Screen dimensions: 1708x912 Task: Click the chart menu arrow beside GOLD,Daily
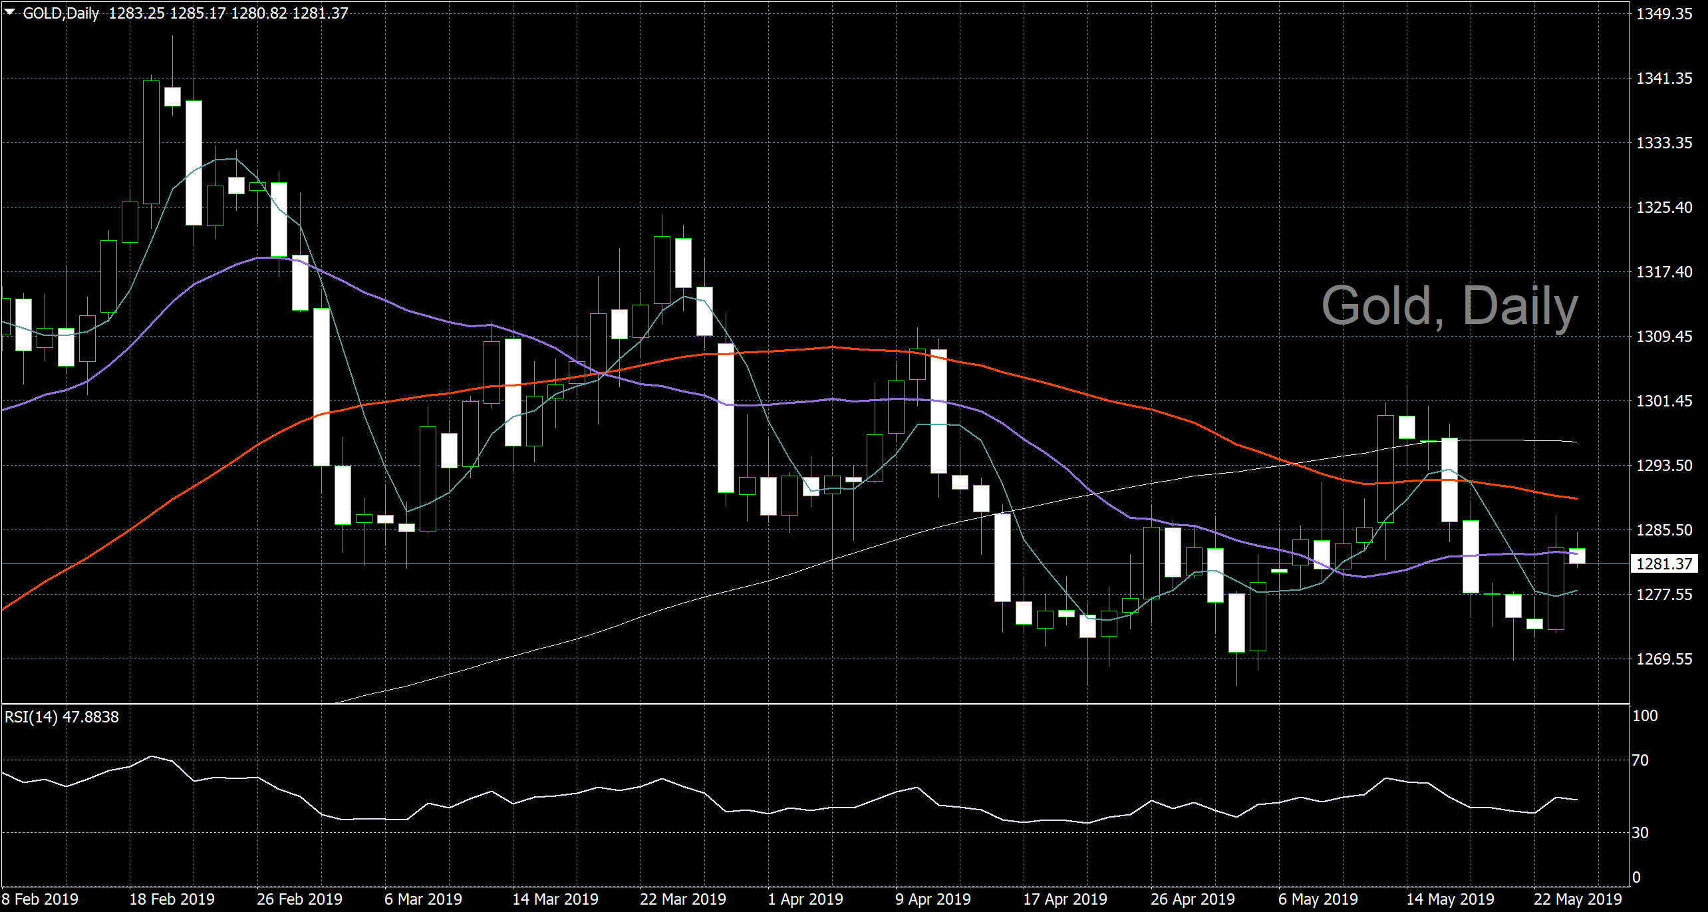pyautogui.click(x=10, y=12)
